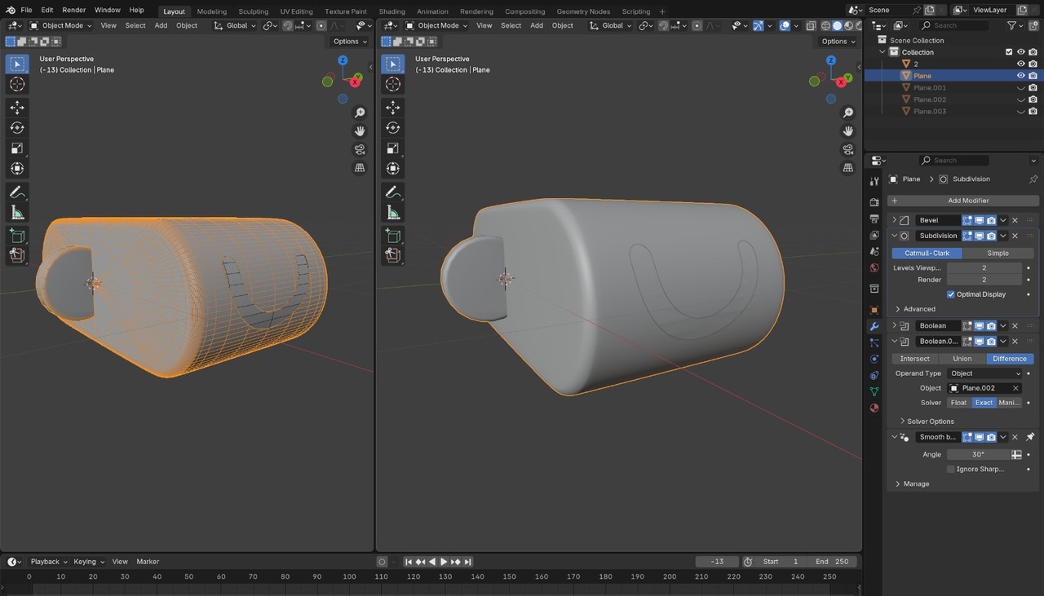Image resolution: width=1044 pixels, height=596 pixels.
Task: Open the Render menu
Action: tap(73, 10)
